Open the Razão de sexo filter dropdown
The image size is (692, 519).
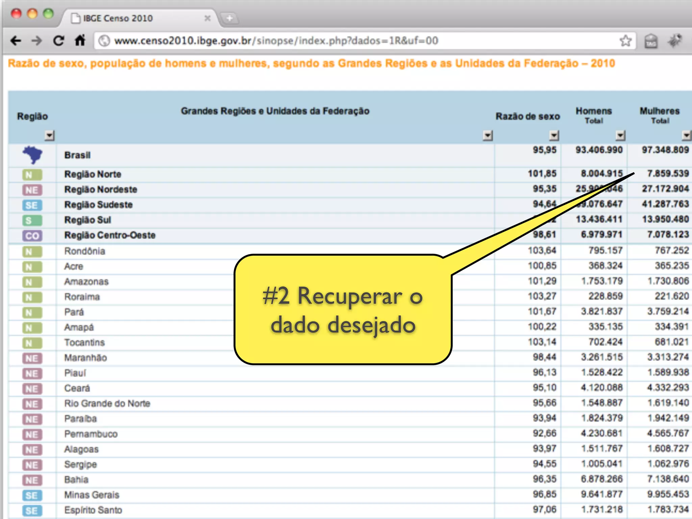tap(554, 135)
